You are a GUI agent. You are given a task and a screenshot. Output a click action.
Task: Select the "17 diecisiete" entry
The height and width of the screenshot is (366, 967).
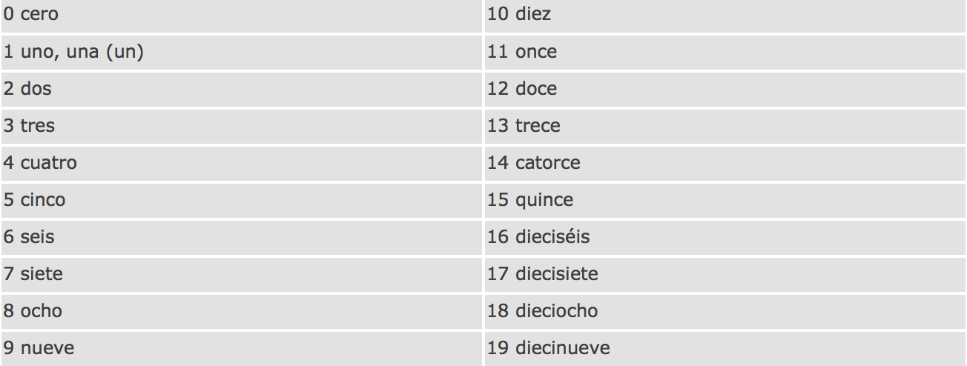point(725,274)
